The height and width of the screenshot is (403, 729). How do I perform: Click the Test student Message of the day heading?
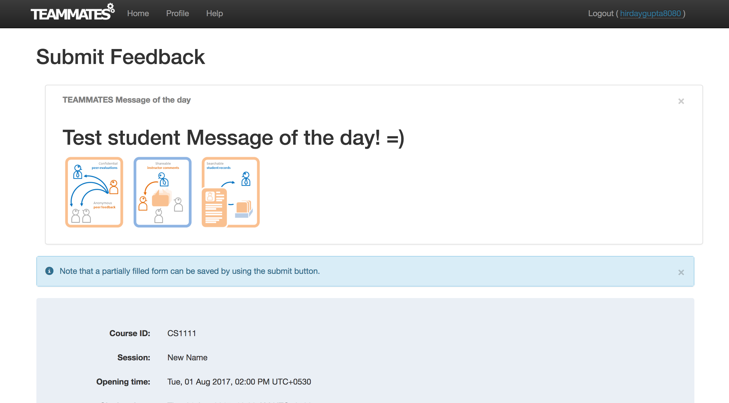233,138
